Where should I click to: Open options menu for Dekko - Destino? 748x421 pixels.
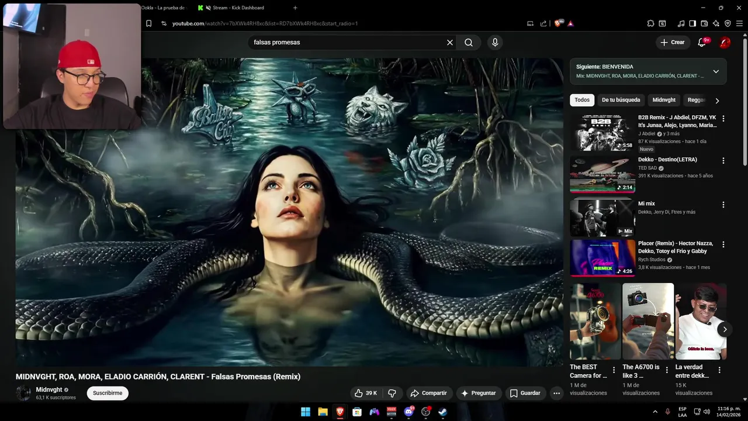[x=723, y=160]
